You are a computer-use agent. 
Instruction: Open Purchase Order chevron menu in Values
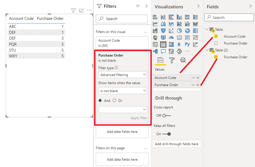point(193,85)
